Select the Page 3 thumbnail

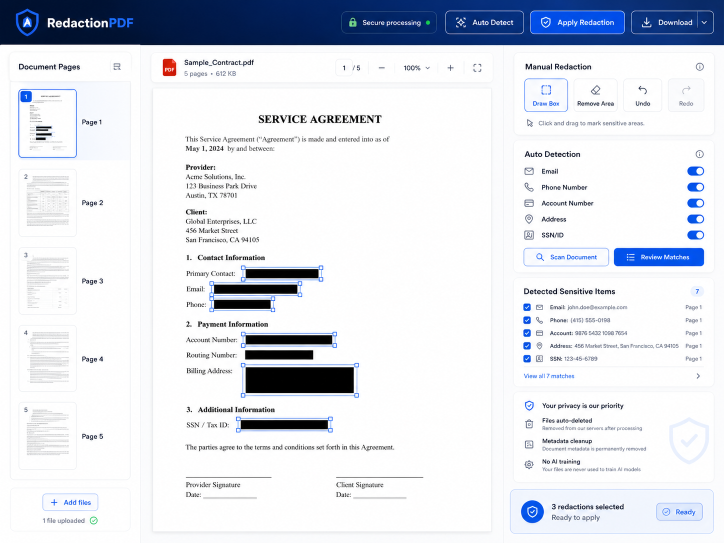47,281
